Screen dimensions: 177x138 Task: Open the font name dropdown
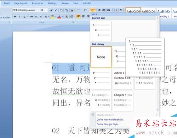pyautogui.click(x=39, y=10)
